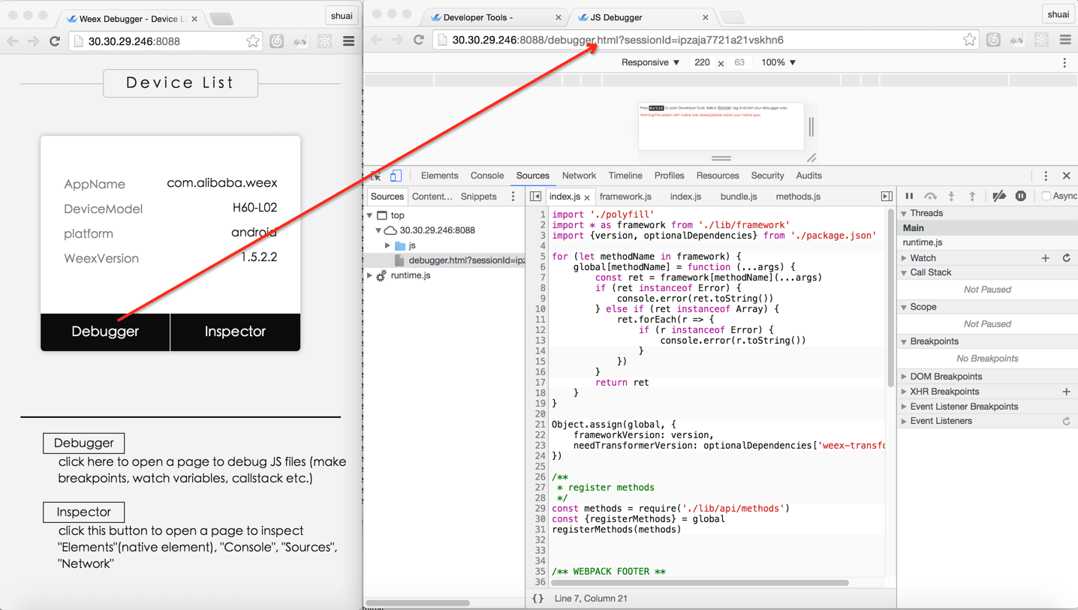The image size is (1078, 610).
Task: Step out of the current function
Action: click(x=972, y=197)
